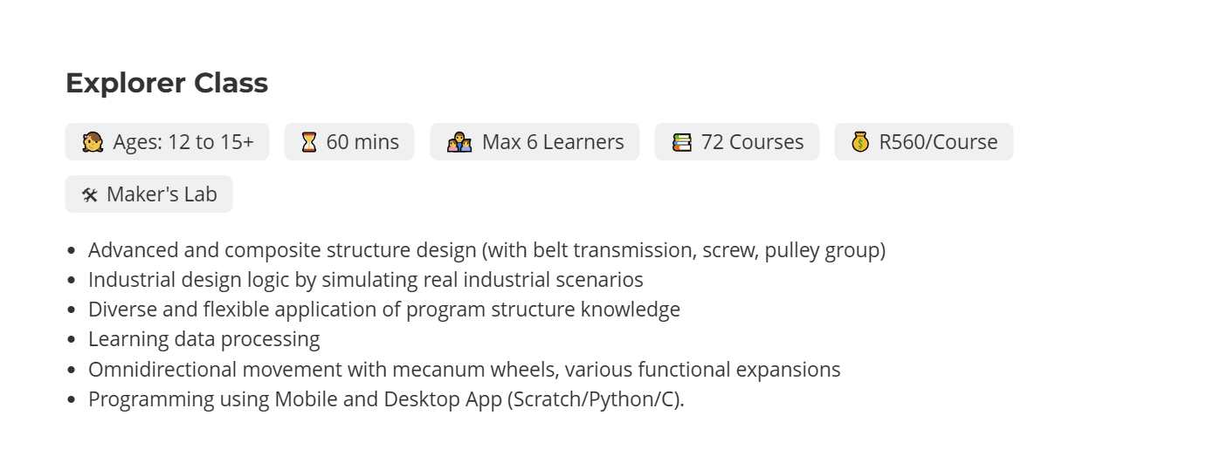1207x456 pixels.
Task: Click the hammer and wrench icon
Action: point(90,194)
